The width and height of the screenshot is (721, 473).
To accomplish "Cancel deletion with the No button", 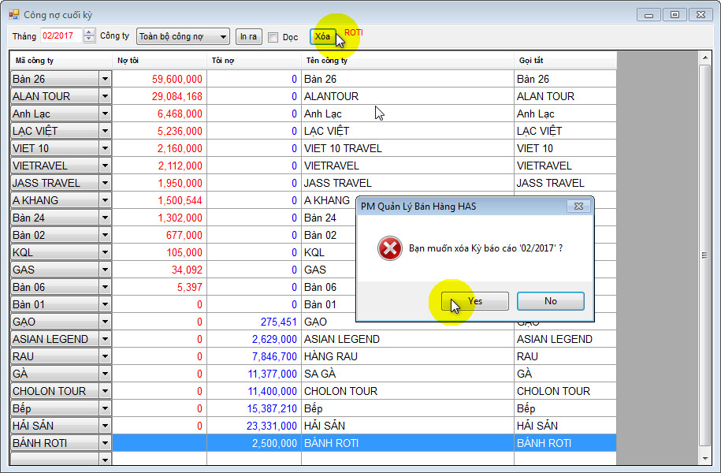I will click(551, 301).
